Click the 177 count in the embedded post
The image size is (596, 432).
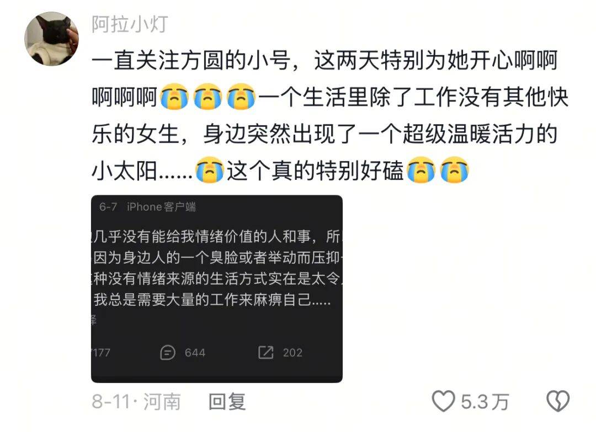click(101, 353)
